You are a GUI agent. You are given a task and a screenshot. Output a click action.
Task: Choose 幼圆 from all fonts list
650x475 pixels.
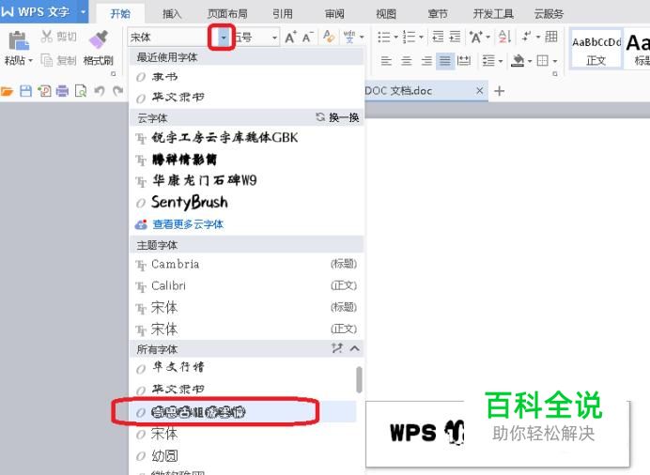243,455
